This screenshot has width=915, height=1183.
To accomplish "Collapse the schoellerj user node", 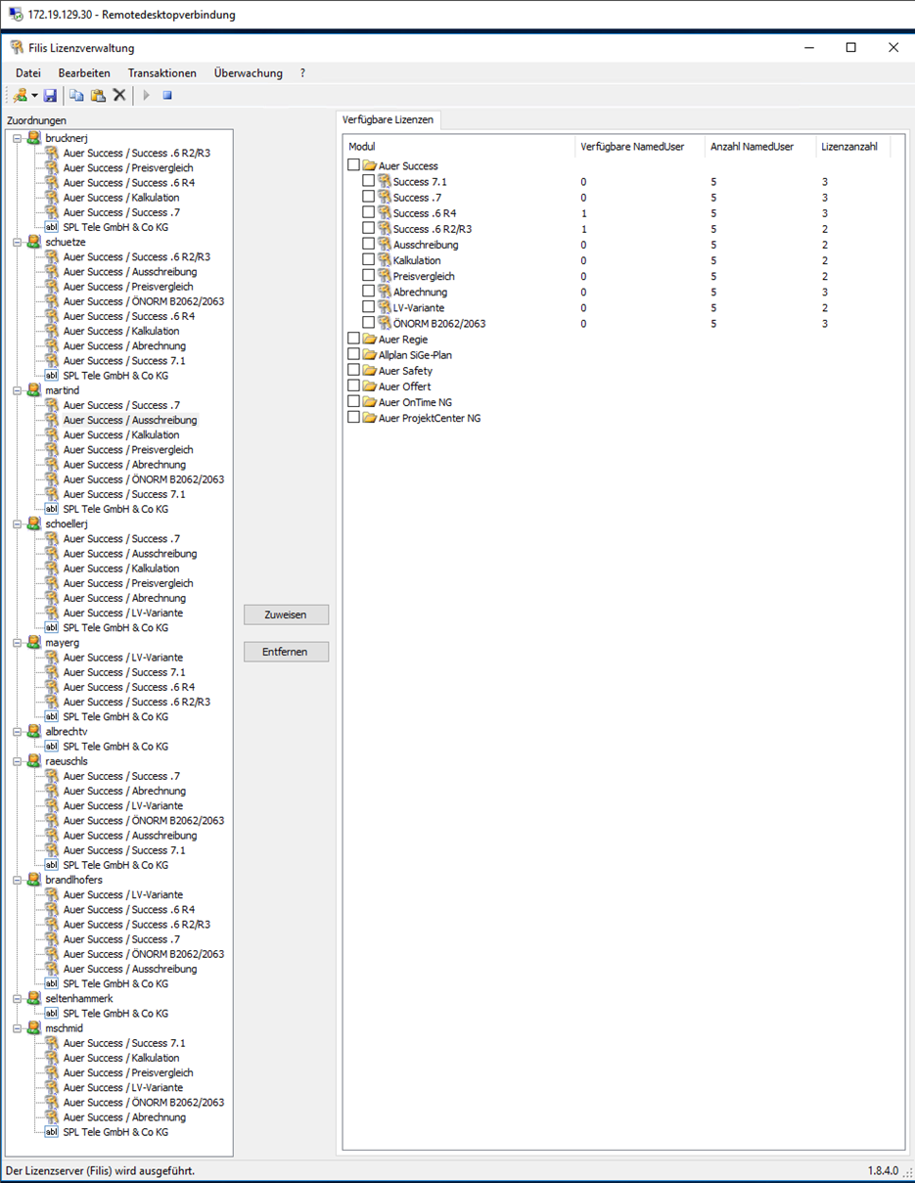I will tap(18, 523).
